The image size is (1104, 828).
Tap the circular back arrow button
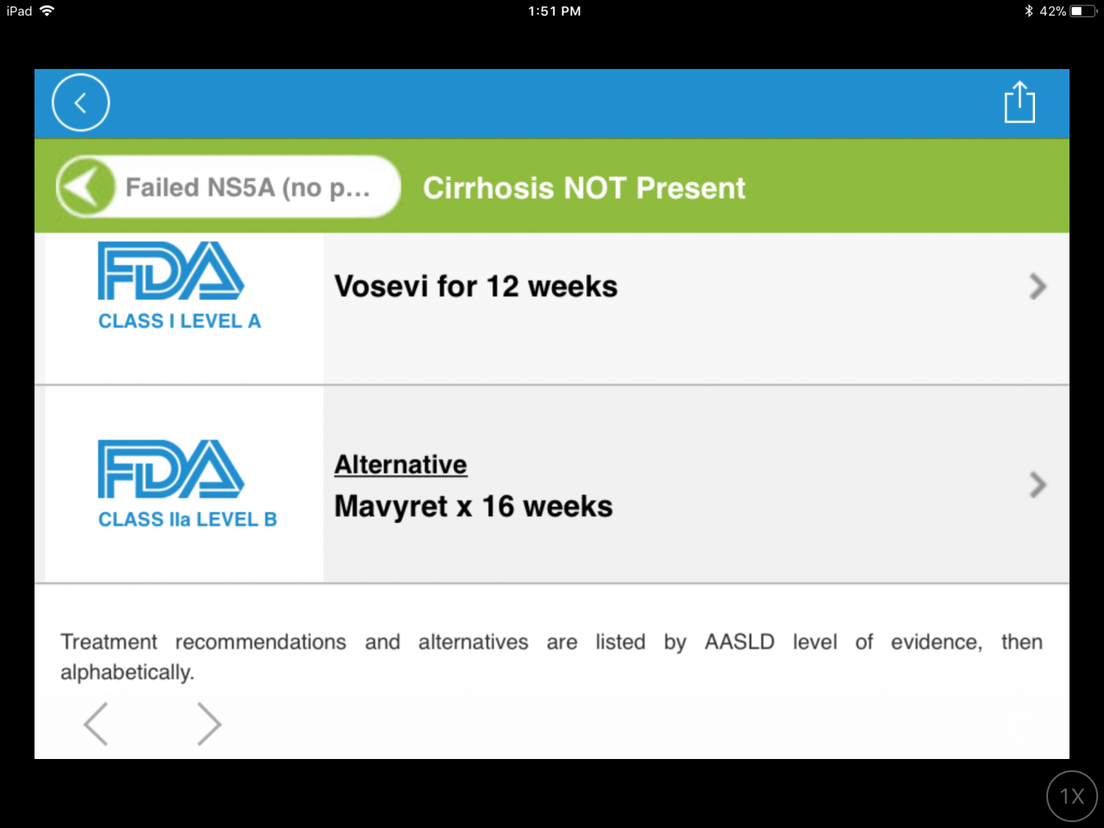[80, 103]
